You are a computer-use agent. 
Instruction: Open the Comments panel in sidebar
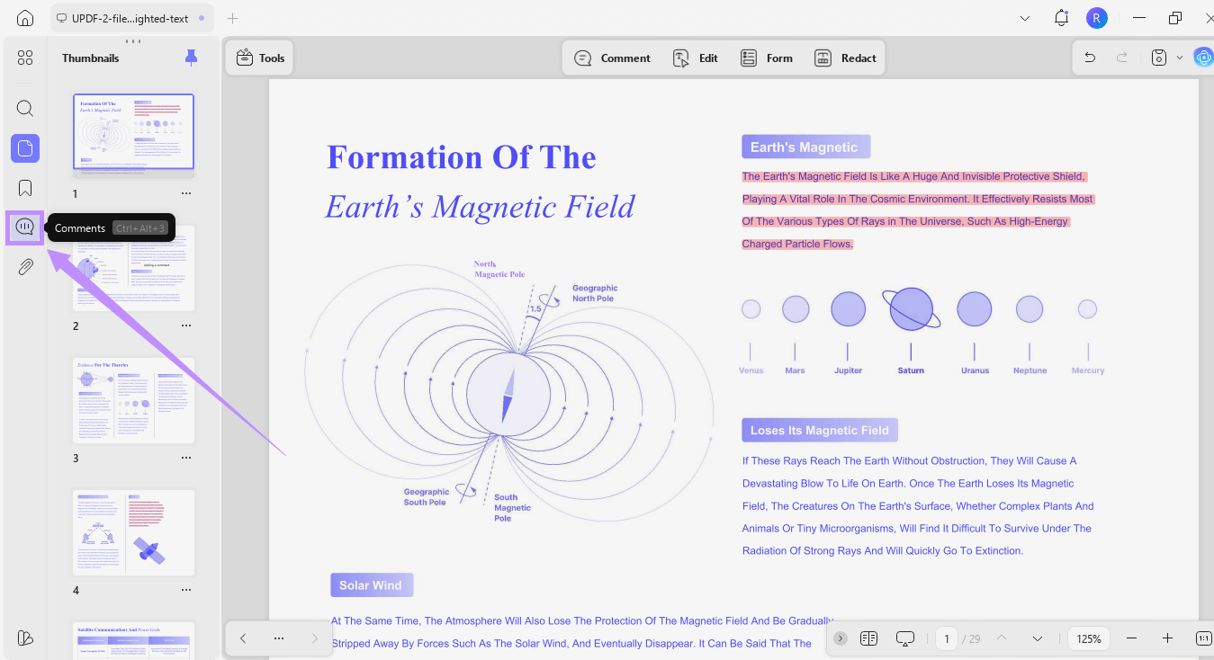click(25, 227)
